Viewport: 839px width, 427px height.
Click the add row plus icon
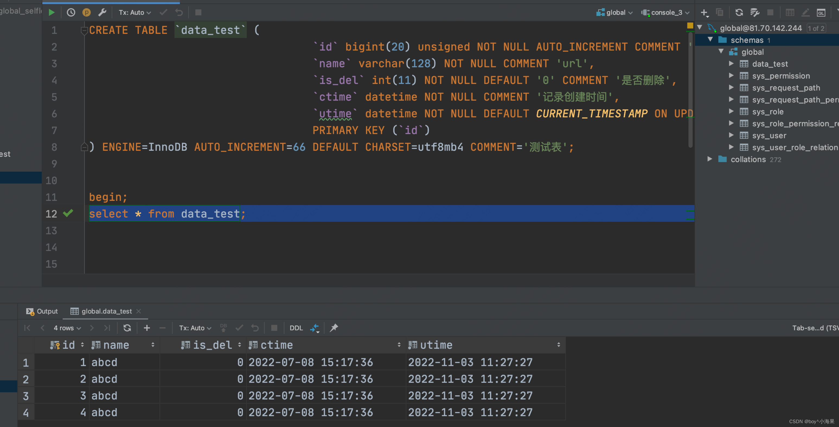147,328
